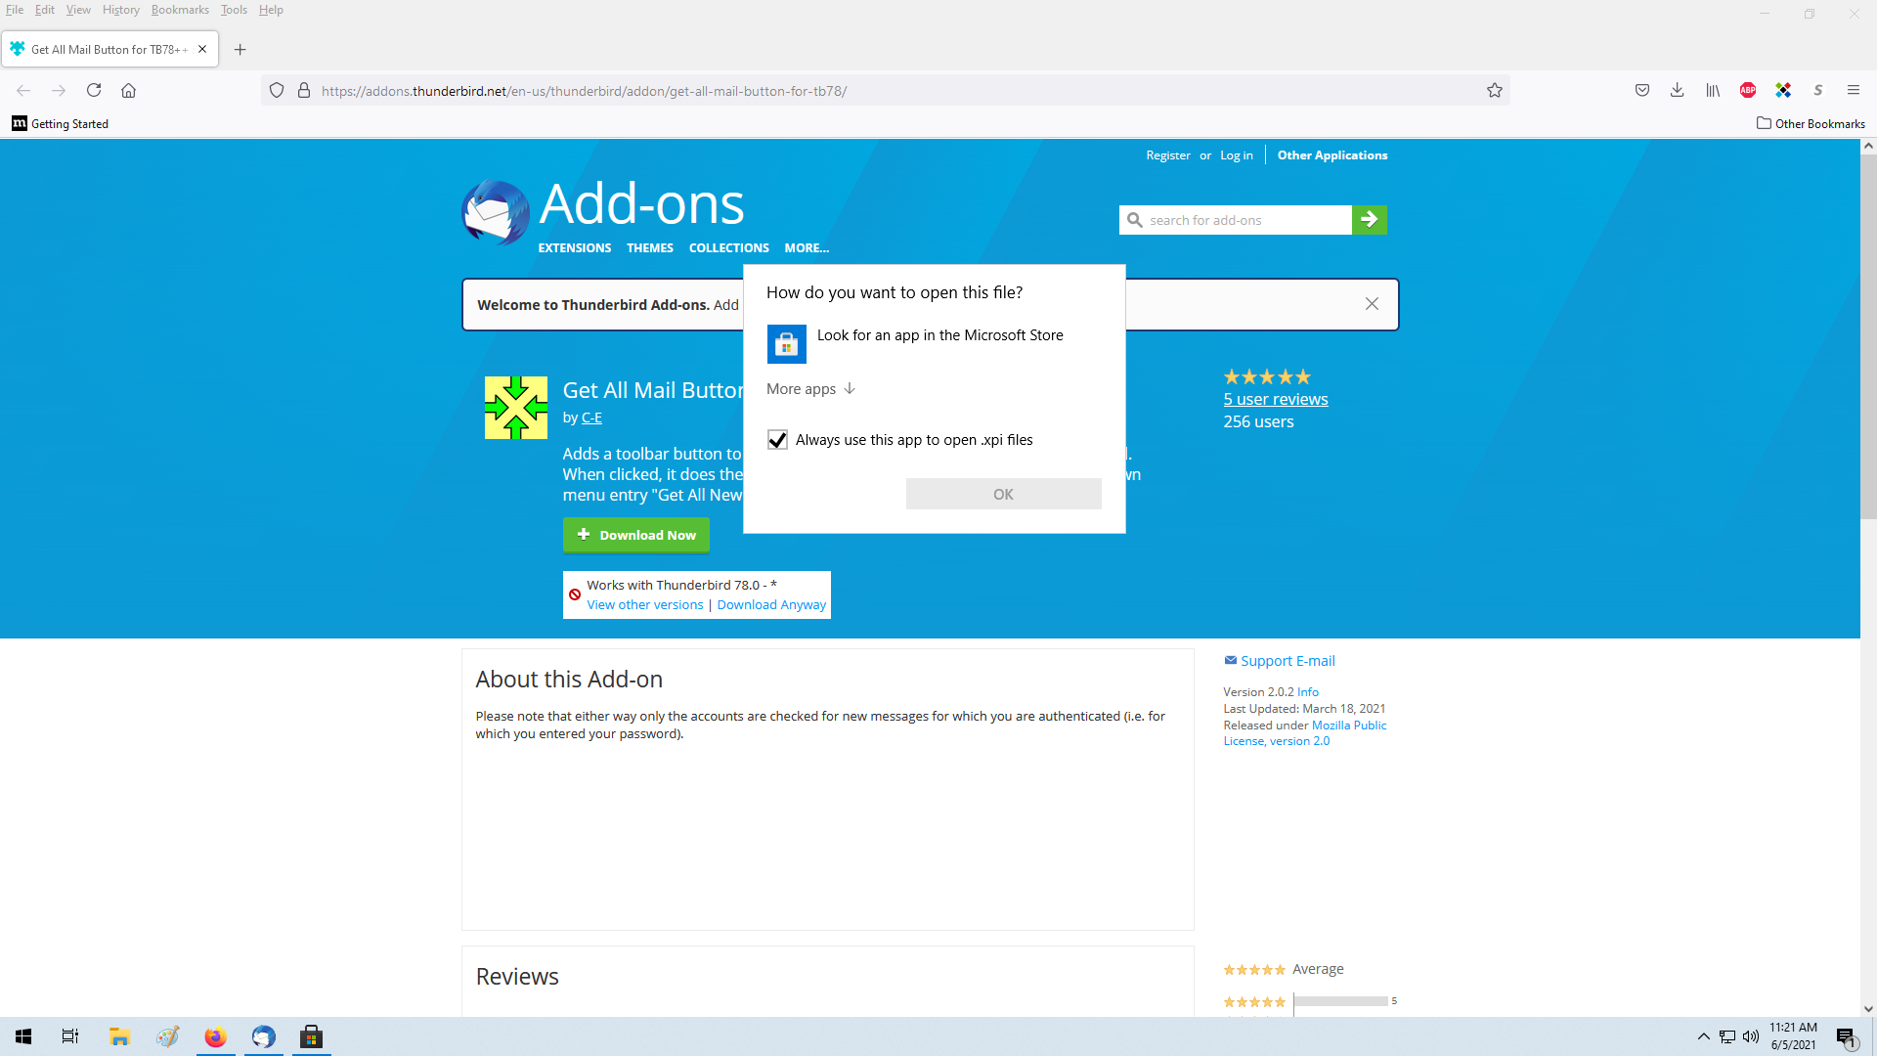Open tracking protection shield icon
Image resolution: width=1877 pixels, height=1056 pixels.
pos(277,90)
